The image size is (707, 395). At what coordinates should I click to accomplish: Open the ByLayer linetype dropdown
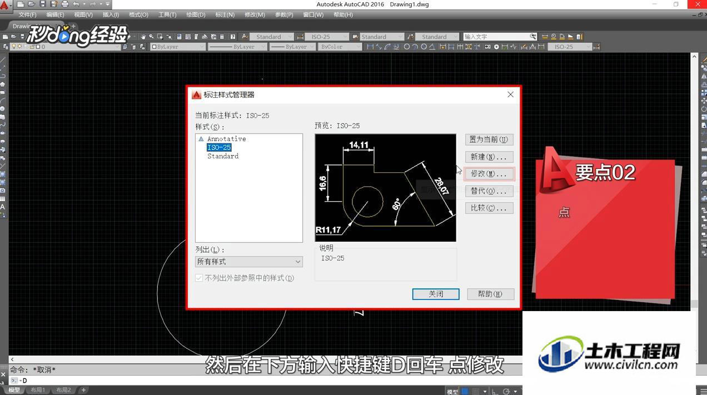tap(237, 47)
